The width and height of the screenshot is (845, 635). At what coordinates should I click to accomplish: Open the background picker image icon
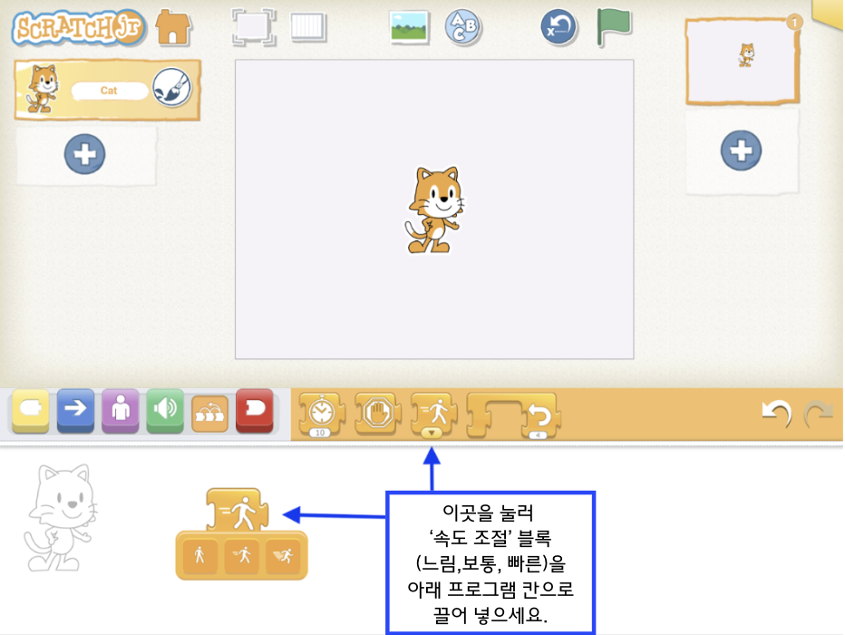click(409, 27)
